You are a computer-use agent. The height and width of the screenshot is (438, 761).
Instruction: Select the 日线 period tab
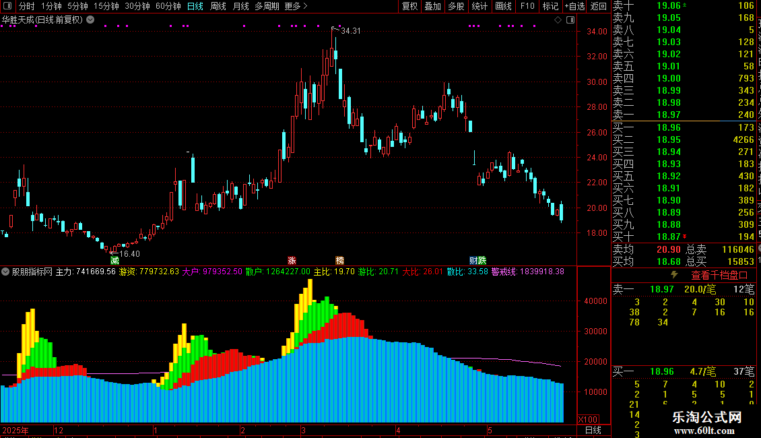[x=195, y=6]
